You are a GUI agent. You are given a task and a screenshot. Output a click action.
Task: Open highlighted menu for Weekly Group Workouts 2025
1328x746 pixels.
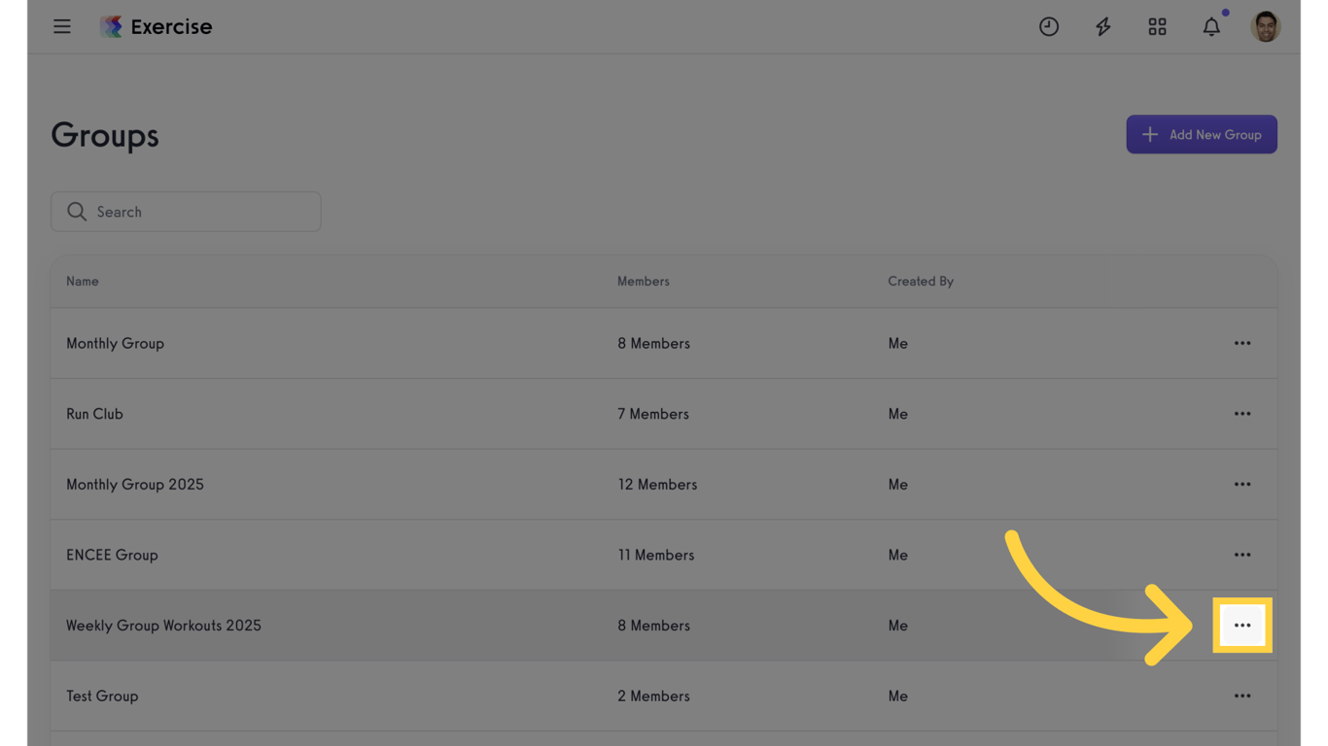point(1242,626)
